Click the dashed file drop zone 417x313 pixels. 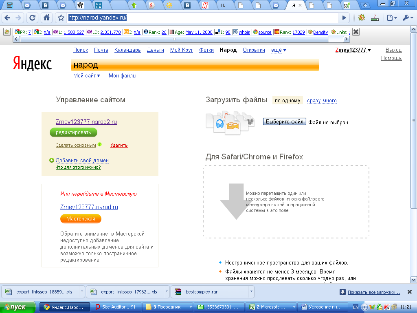click(286, 201)
